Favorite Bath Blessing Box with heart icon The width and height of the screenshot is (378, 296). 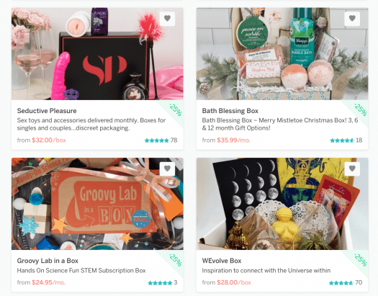(352, 18)
